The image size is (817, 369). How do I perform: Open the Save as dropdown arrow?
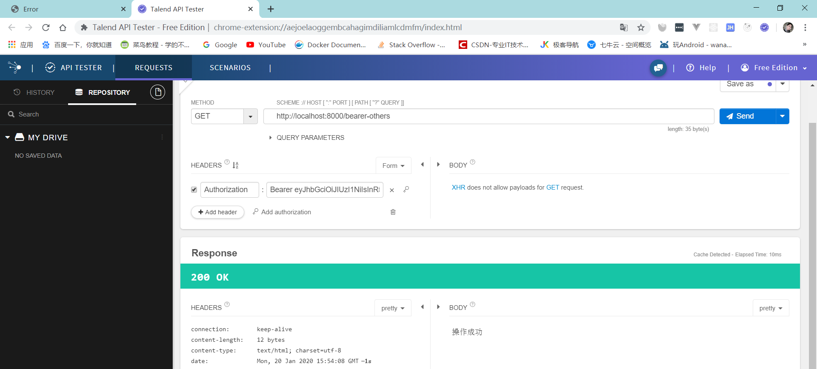pos(783,84)
